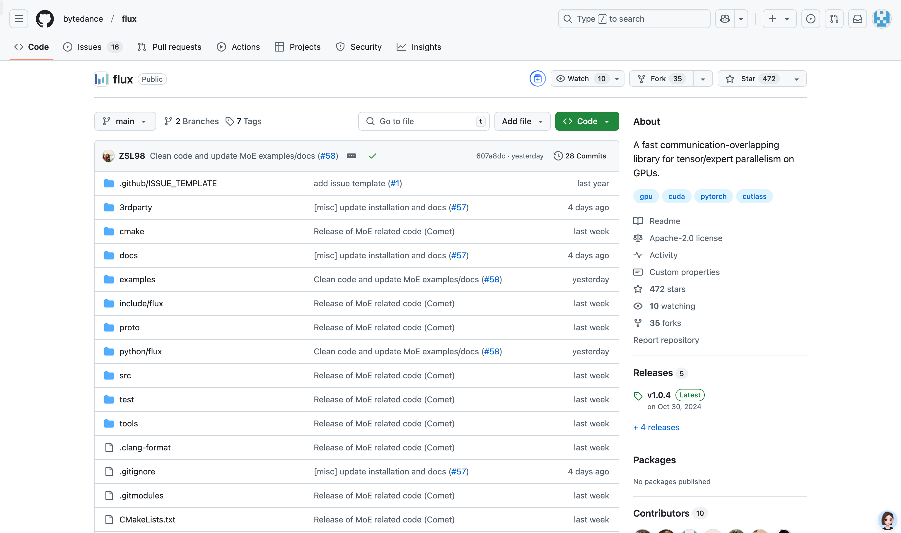Open the .github/ISSUE_TEMPLATE folder
The image size is (901, 533).
pyautogui.click(x=168, y=184)
